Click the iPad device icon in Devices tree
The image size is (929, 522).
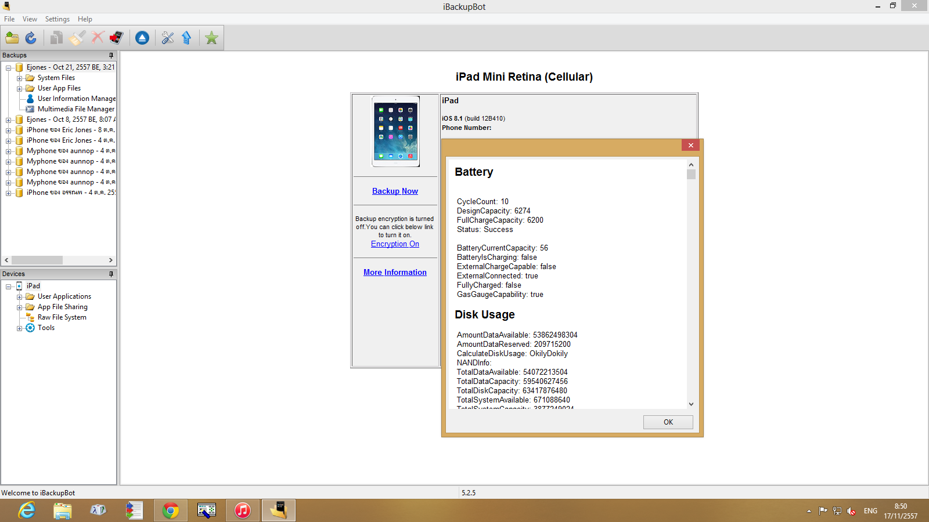click(19, 286)
